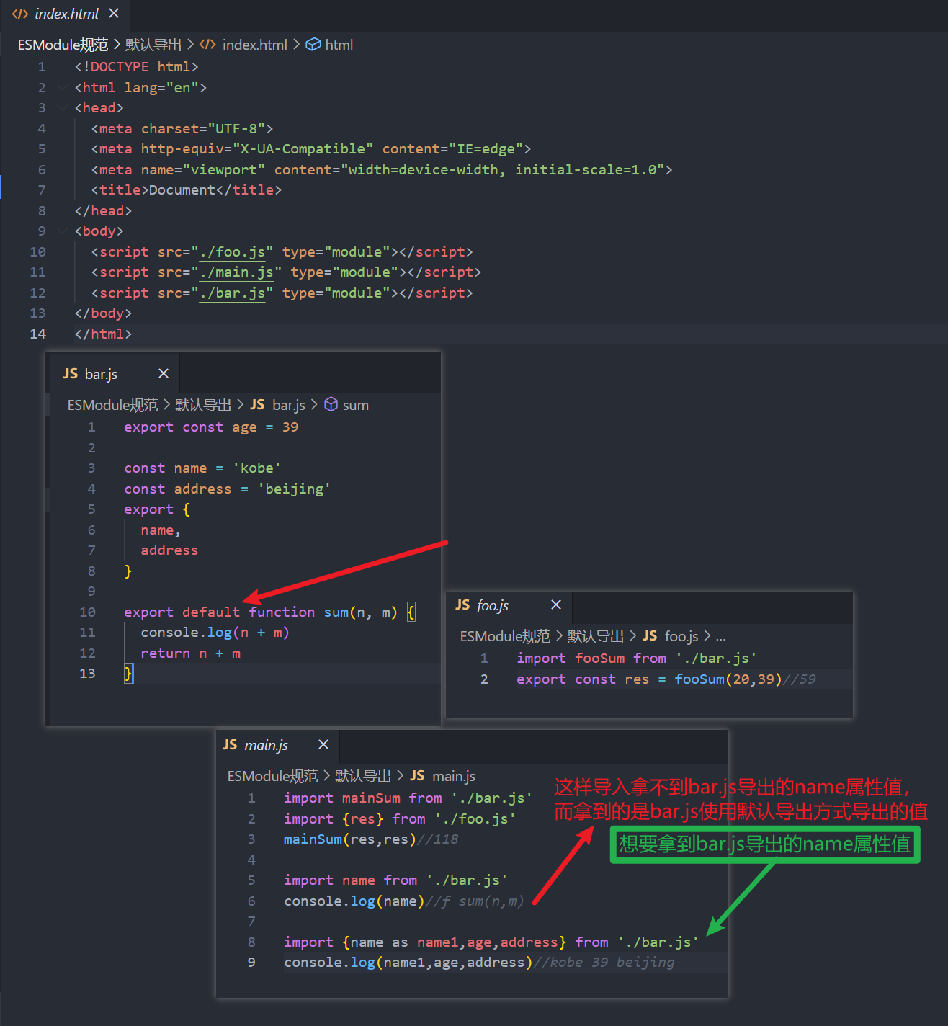Click the HTML file icon on index.html tab
Viewport: 948px width, 1026px height.
pyautogui.click(x=20, y=14)
